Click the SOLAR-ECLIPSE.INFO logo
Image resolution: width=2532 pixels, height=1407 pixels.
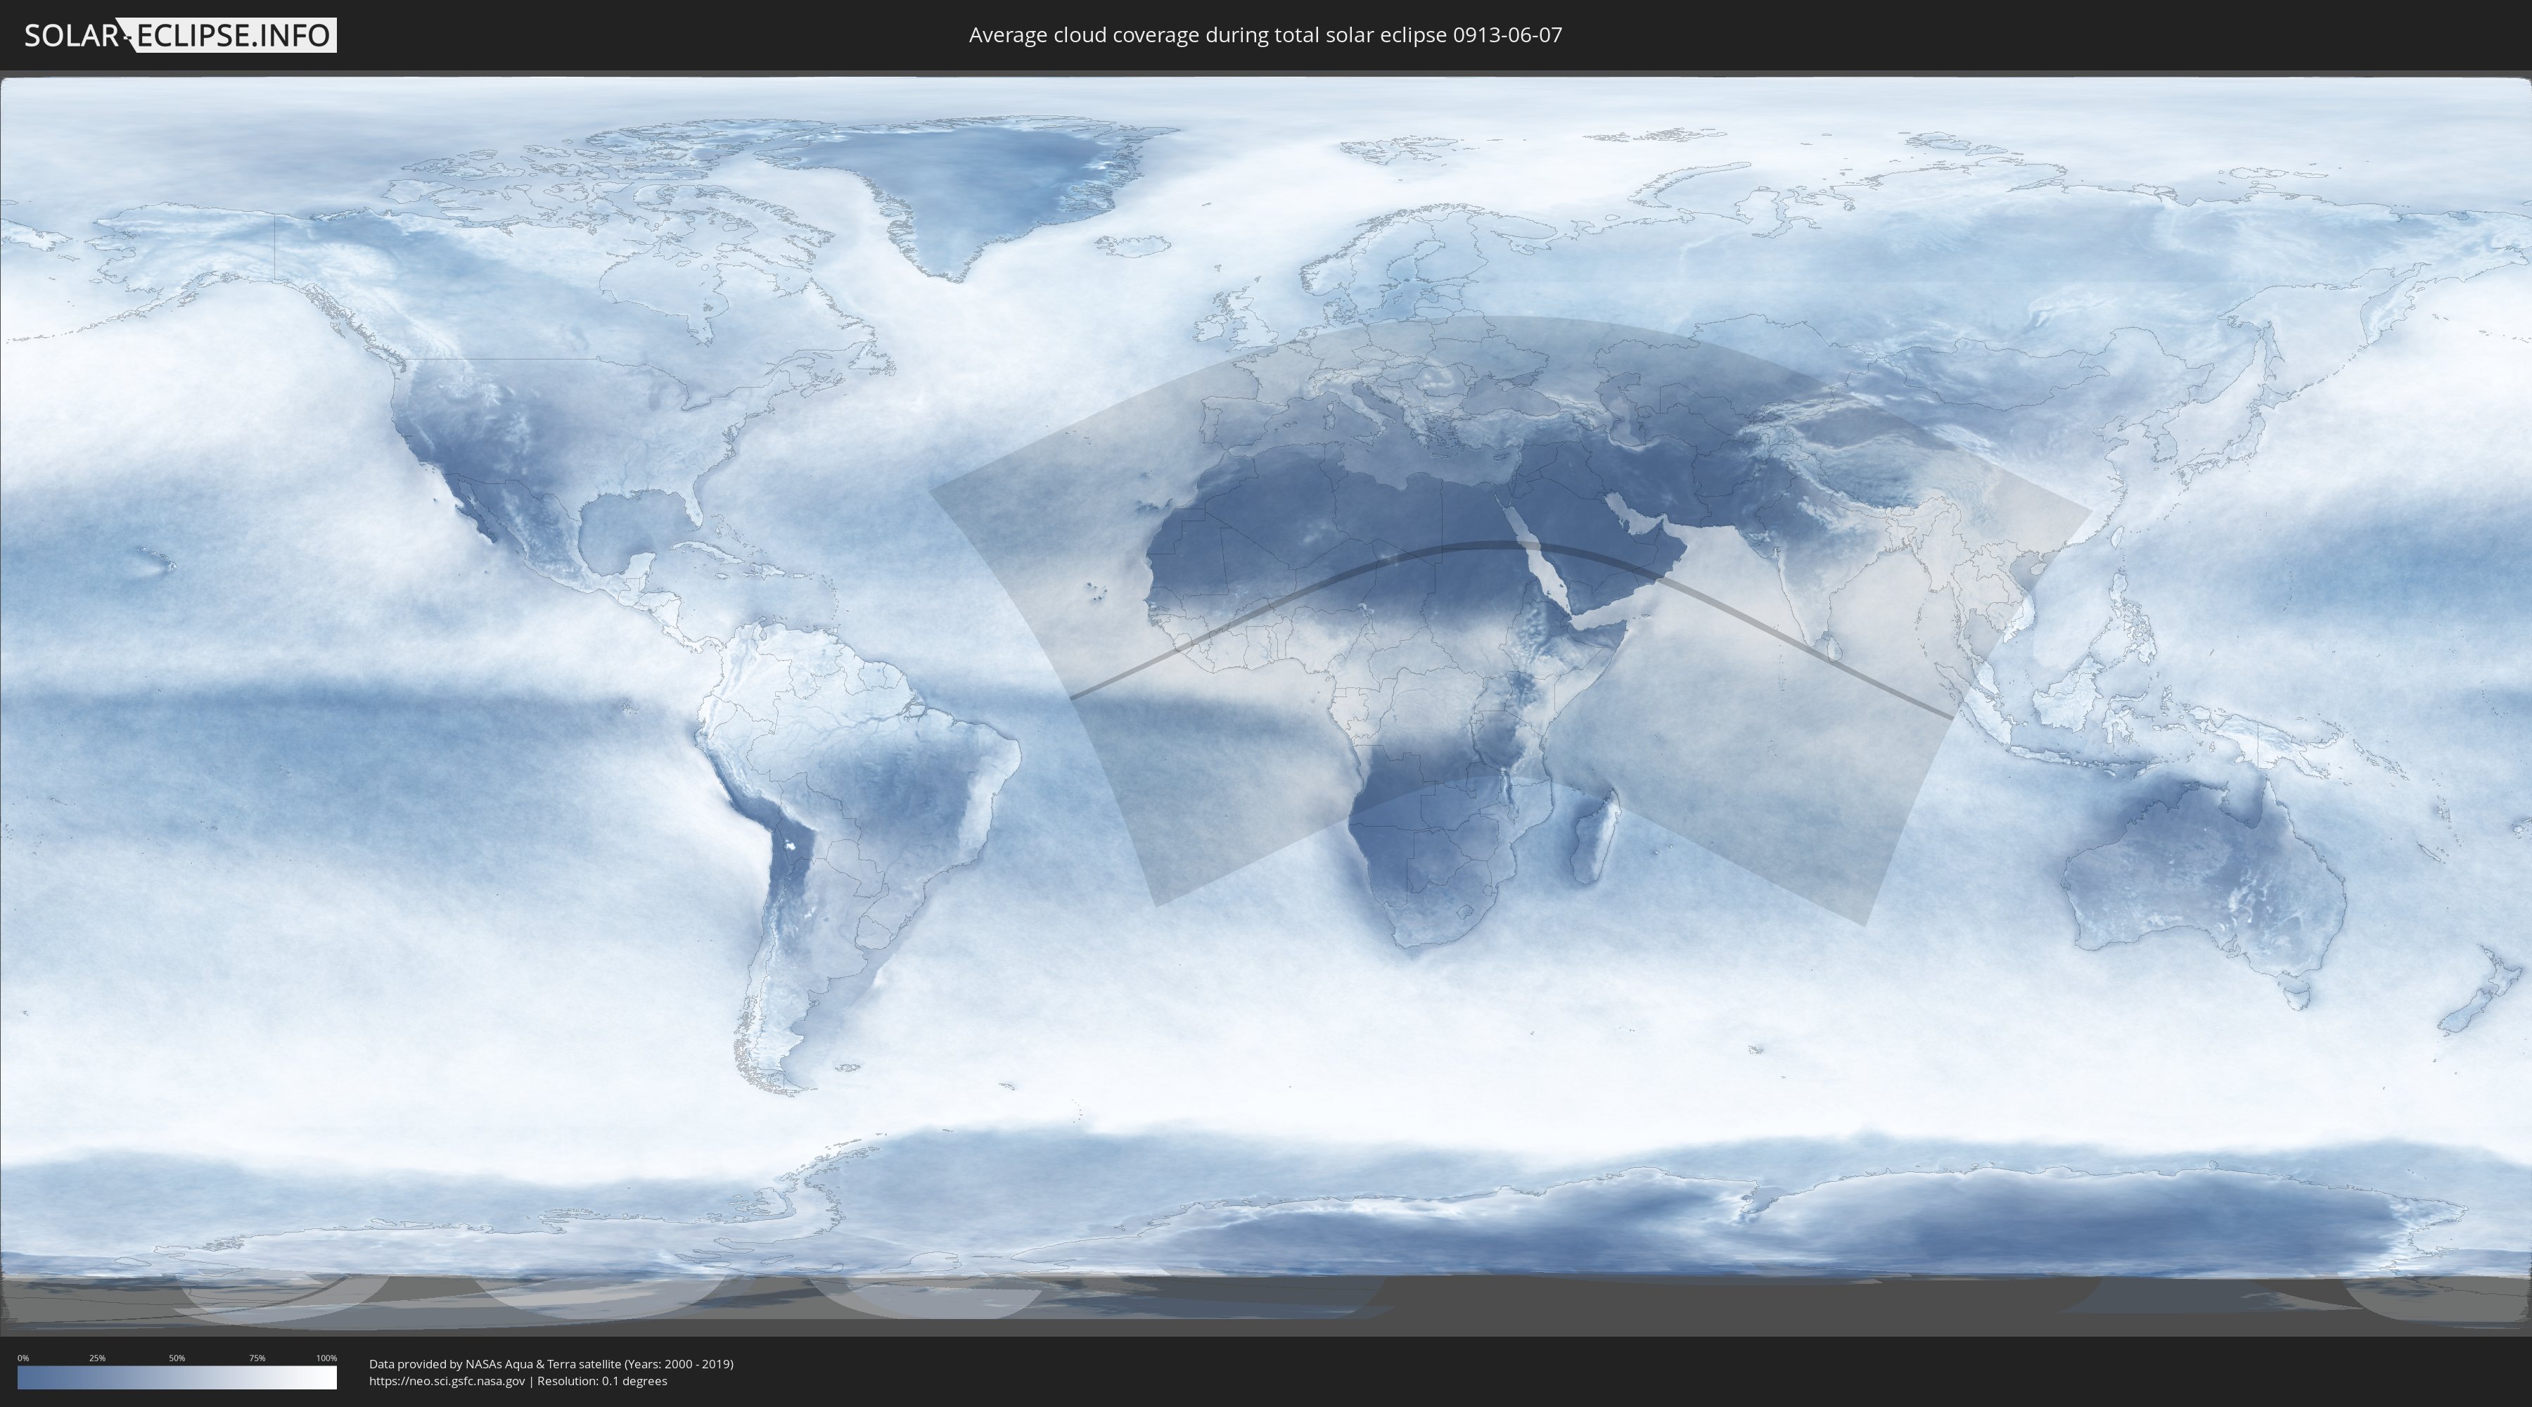pyautogui.click(x=180, y=35)
